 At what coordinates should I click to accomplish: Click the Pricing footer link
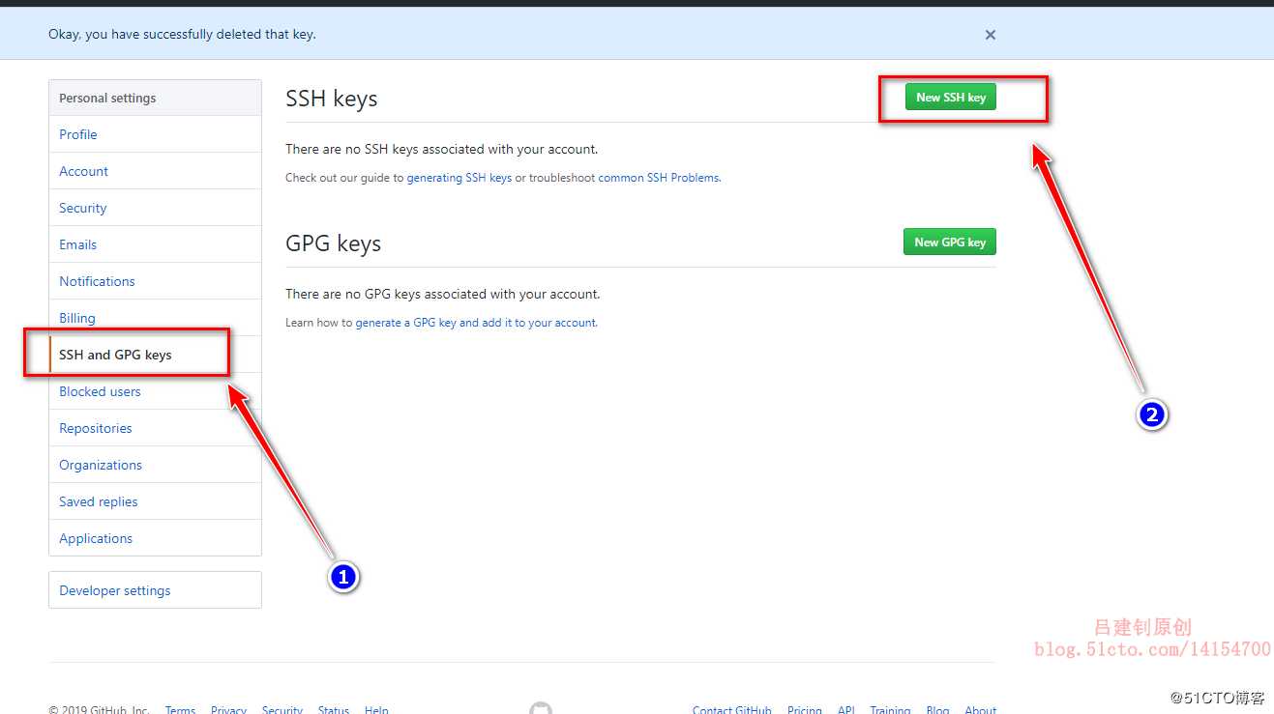805,710
